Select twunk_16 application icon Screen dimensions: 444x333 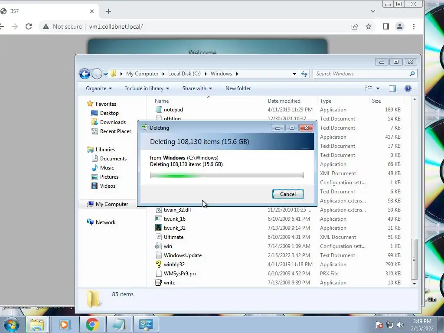coord(159,219)
